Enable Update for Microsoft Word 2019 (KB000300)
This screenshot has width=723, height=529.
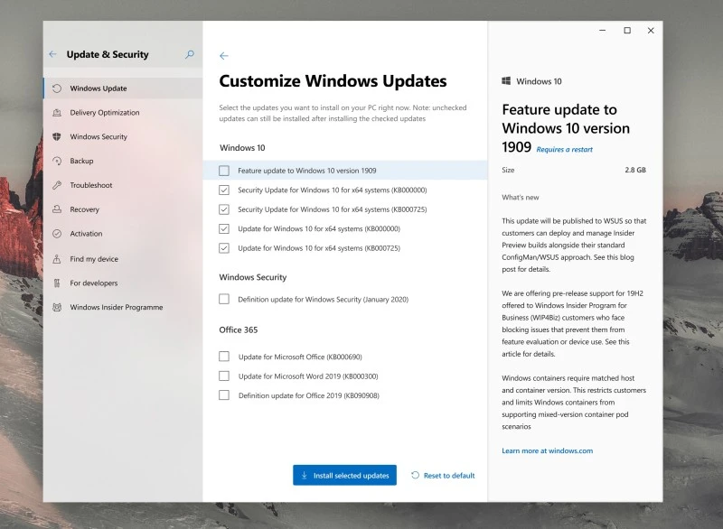pyautogui.click(x=222, y=376)
